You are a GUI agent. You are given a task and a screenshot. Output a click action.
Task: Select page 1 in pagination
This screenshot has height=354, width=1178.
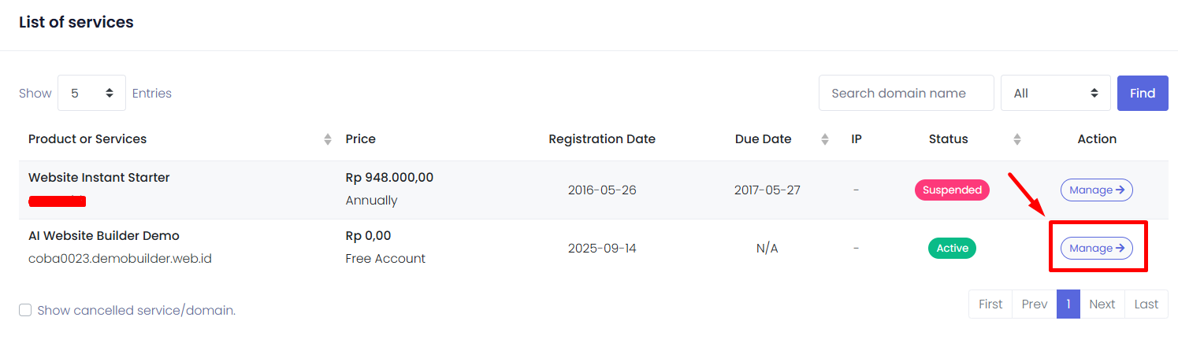1068,304
